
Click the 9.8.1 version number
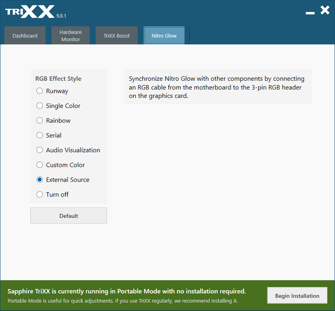[61, 16]
